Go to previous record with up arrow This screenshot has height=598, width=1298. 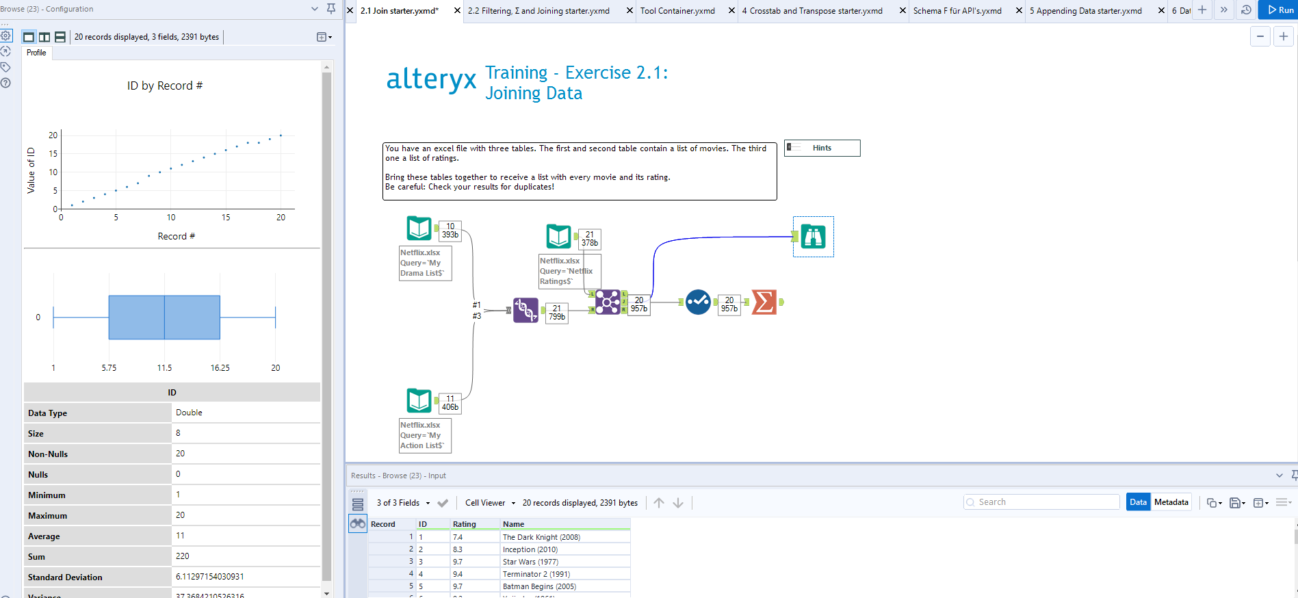pos(659,503)
